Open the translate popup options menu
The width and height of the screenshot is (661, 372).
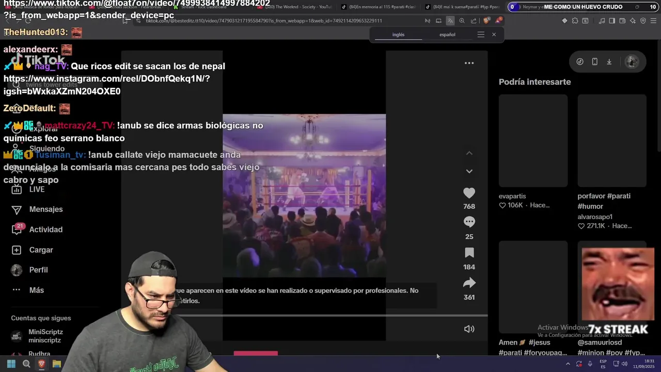tap(481, 35)
